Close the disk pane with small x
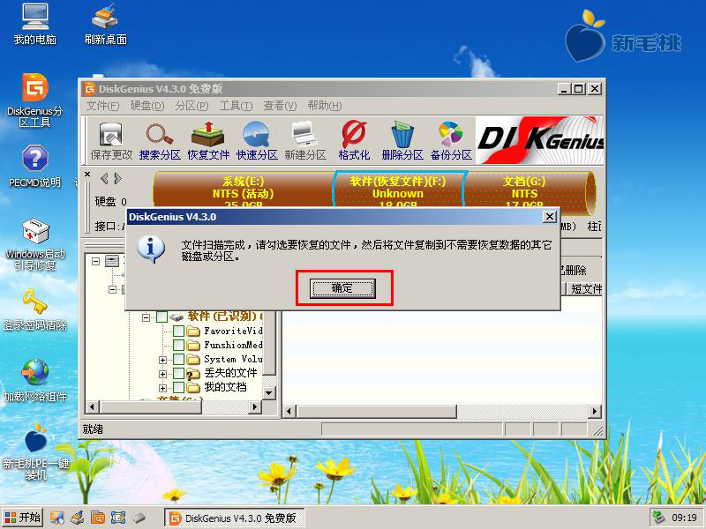This screenshot has height=529, width=706. pos(87,174)
